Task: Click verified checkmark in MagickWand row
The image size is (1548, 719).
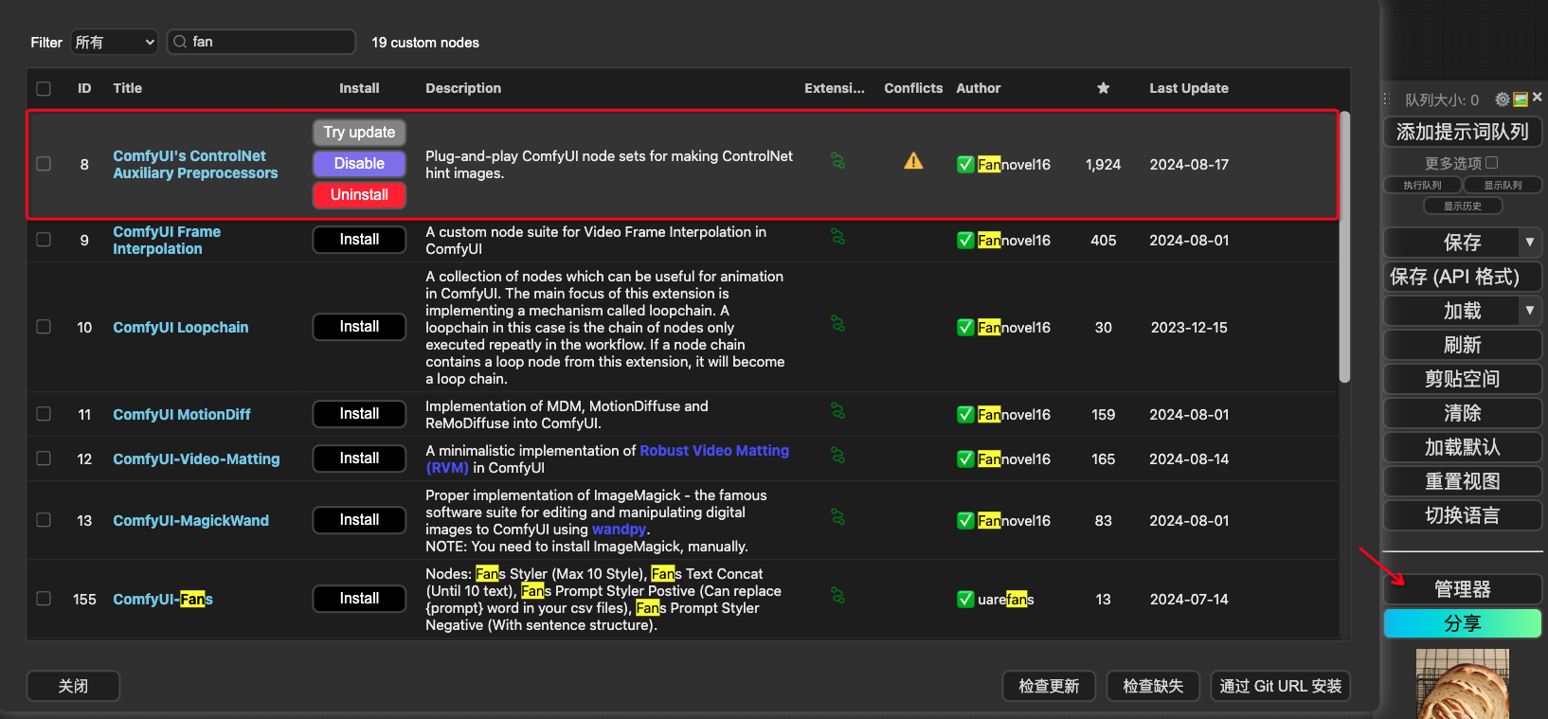Action: click(965, 520)
